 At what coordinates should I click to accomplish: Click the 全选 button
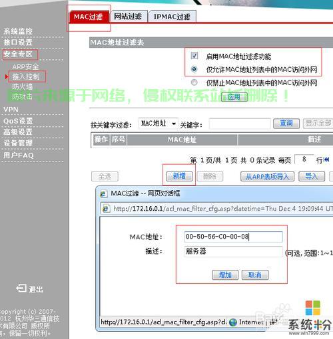[105, 177]
